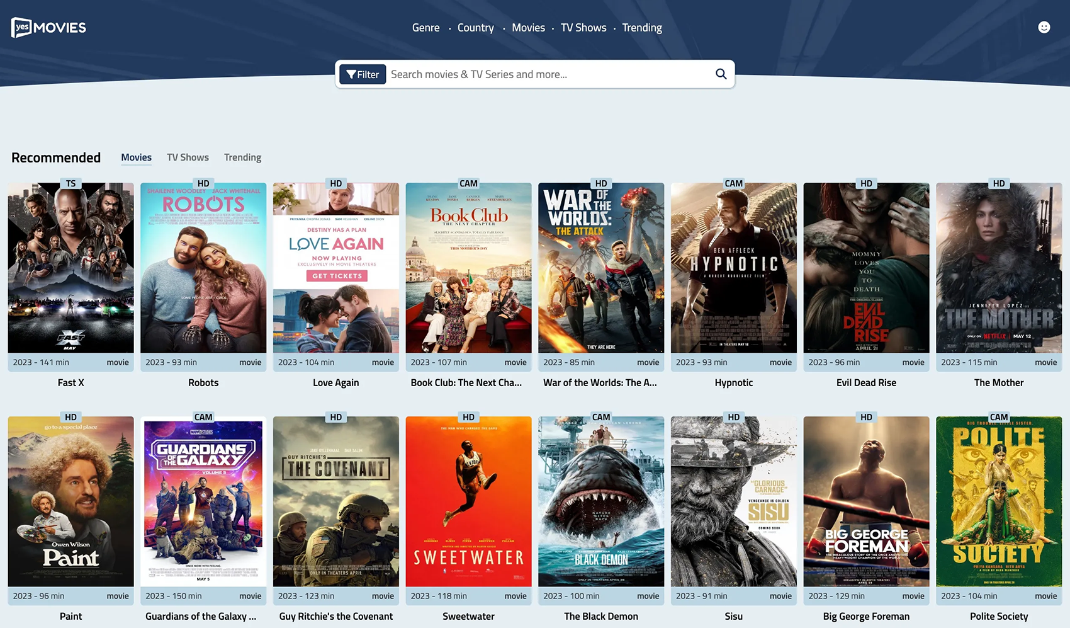Open the Genre menu
1070x628 pixels.
(x=425, y=28)
